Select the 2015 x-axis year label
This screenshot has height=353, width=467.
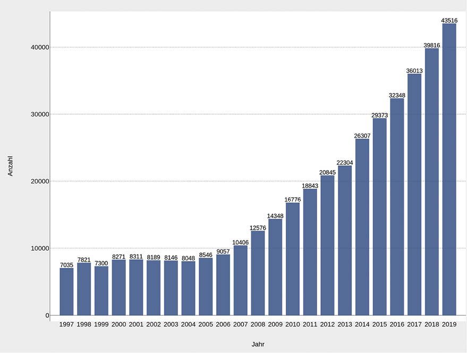coord(380,324)
